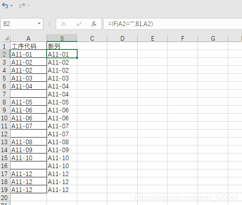
Task: Click cell A3 containing A11-02
Action: 29,62
